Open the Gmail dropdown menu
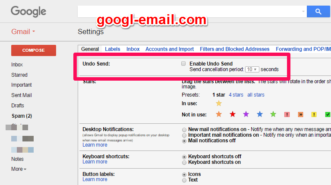This screenshot has height=185, width=331. 23,31
